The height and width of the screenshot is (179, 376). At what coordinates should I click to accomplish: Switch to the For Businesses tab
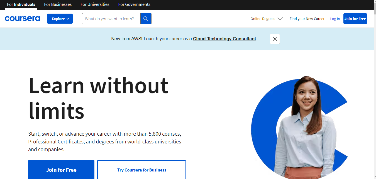coord(58,4)
